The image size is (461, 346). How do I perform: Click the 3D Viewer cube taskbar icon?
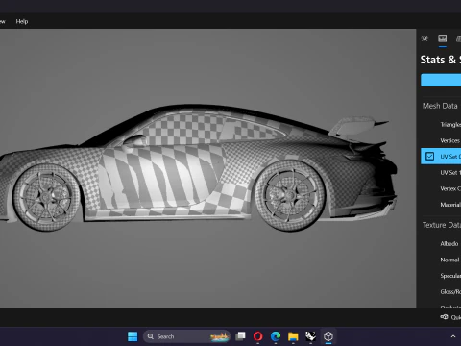pyautogui.click(x=328, y=336)
